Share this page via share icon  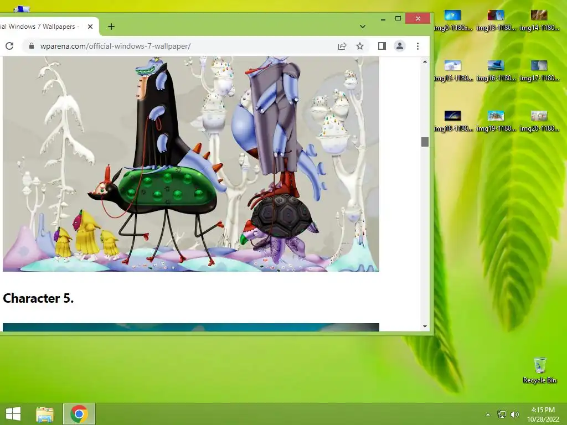pos(342,46)
